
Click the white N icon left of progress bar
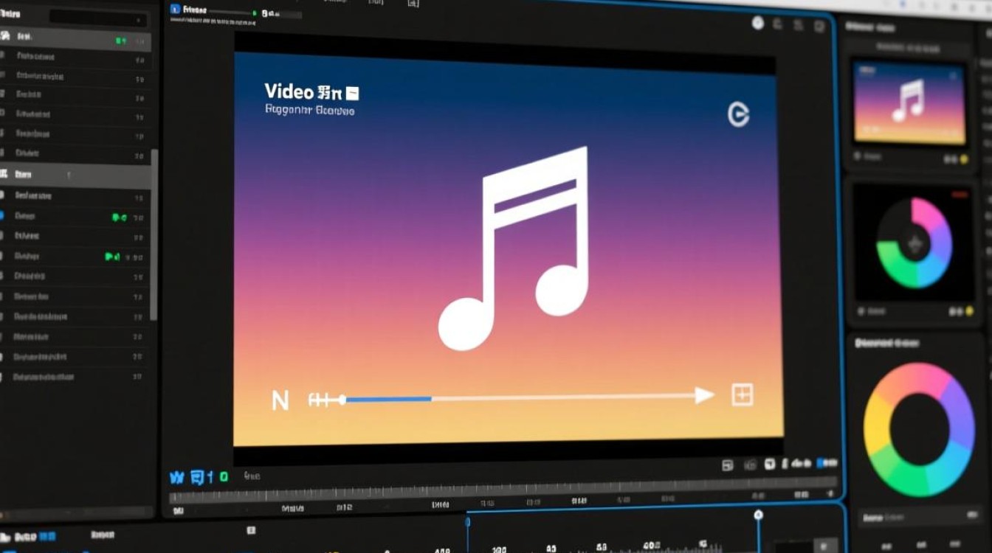tap(280, 400)
